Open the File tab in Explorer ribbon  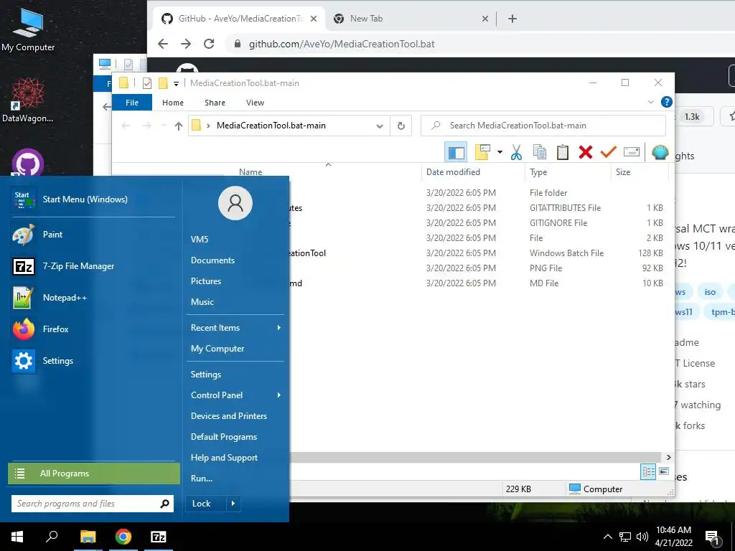coord(132,103)
